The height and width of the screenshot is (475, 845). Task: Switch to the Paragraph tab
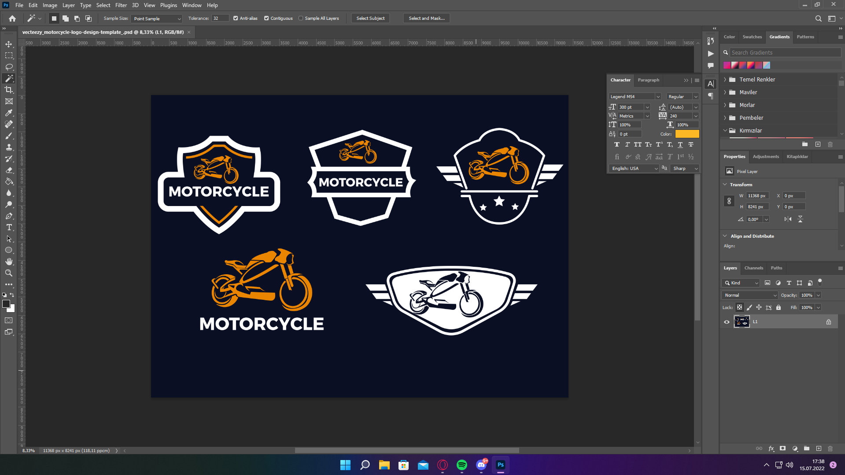(x=649, y=80)
